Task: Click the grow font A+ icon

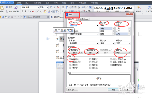Action: point(51,7)
